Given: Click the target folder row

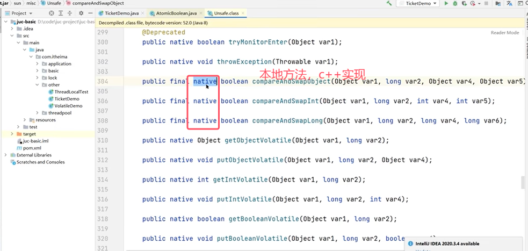Looking at the screenshot, I should point(47,134).
